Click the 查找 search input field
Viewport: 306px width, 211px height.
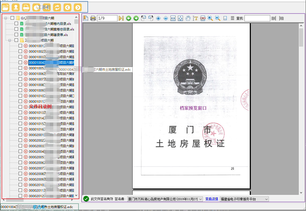(257, 18)
